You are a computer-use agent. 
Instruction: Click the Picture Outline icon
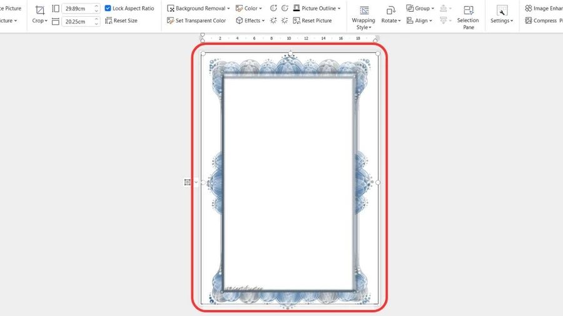(x=297, y=8)
